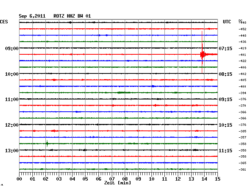
Task: Click the green trace spike near minute 02
Action: point(47,143)
